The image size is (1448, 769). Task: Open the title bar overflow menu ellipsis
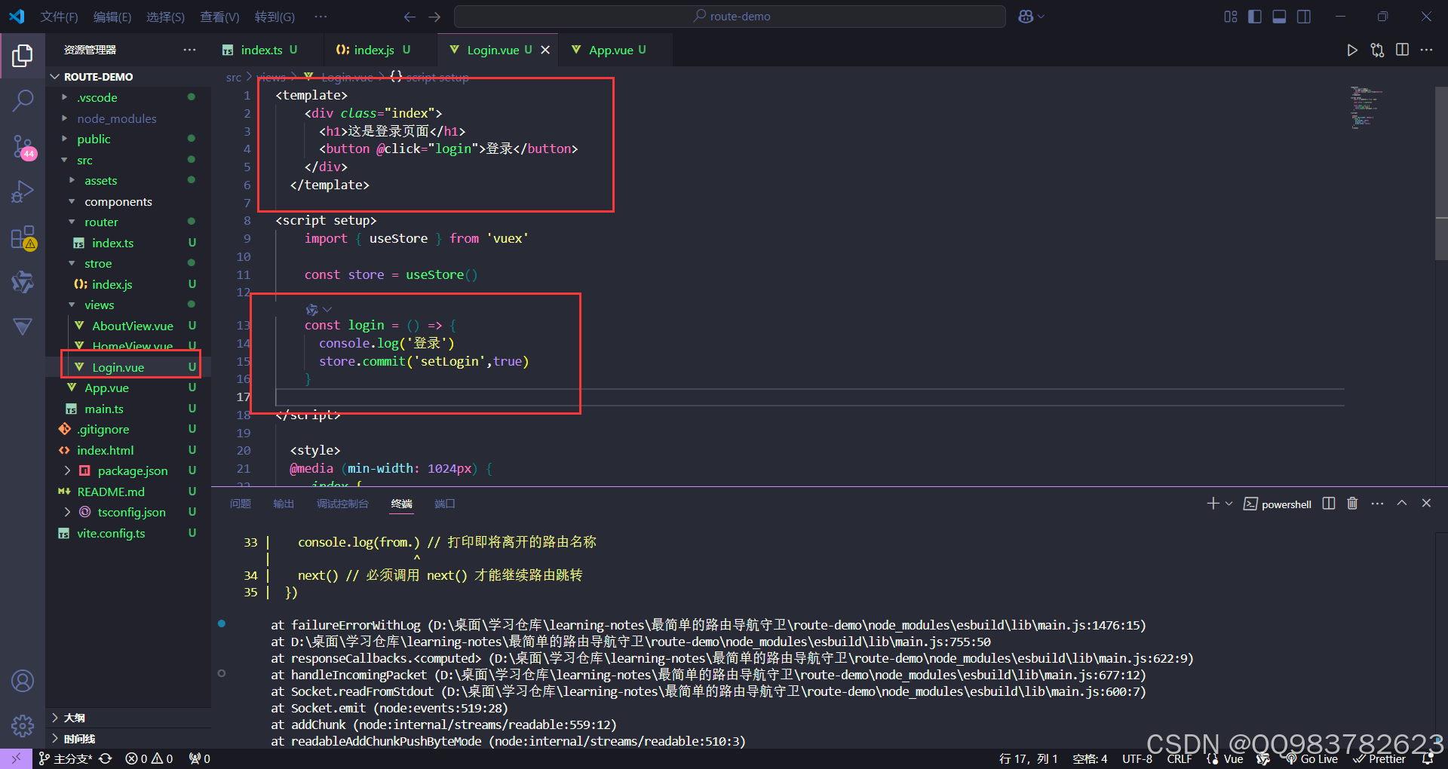click(x=321, y=17)
